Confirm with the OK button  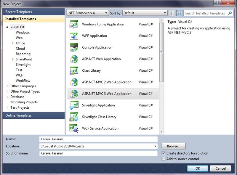[x=198, y=168]
